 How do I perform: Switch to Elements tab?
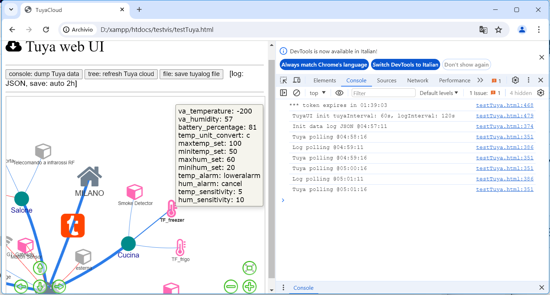325,81
